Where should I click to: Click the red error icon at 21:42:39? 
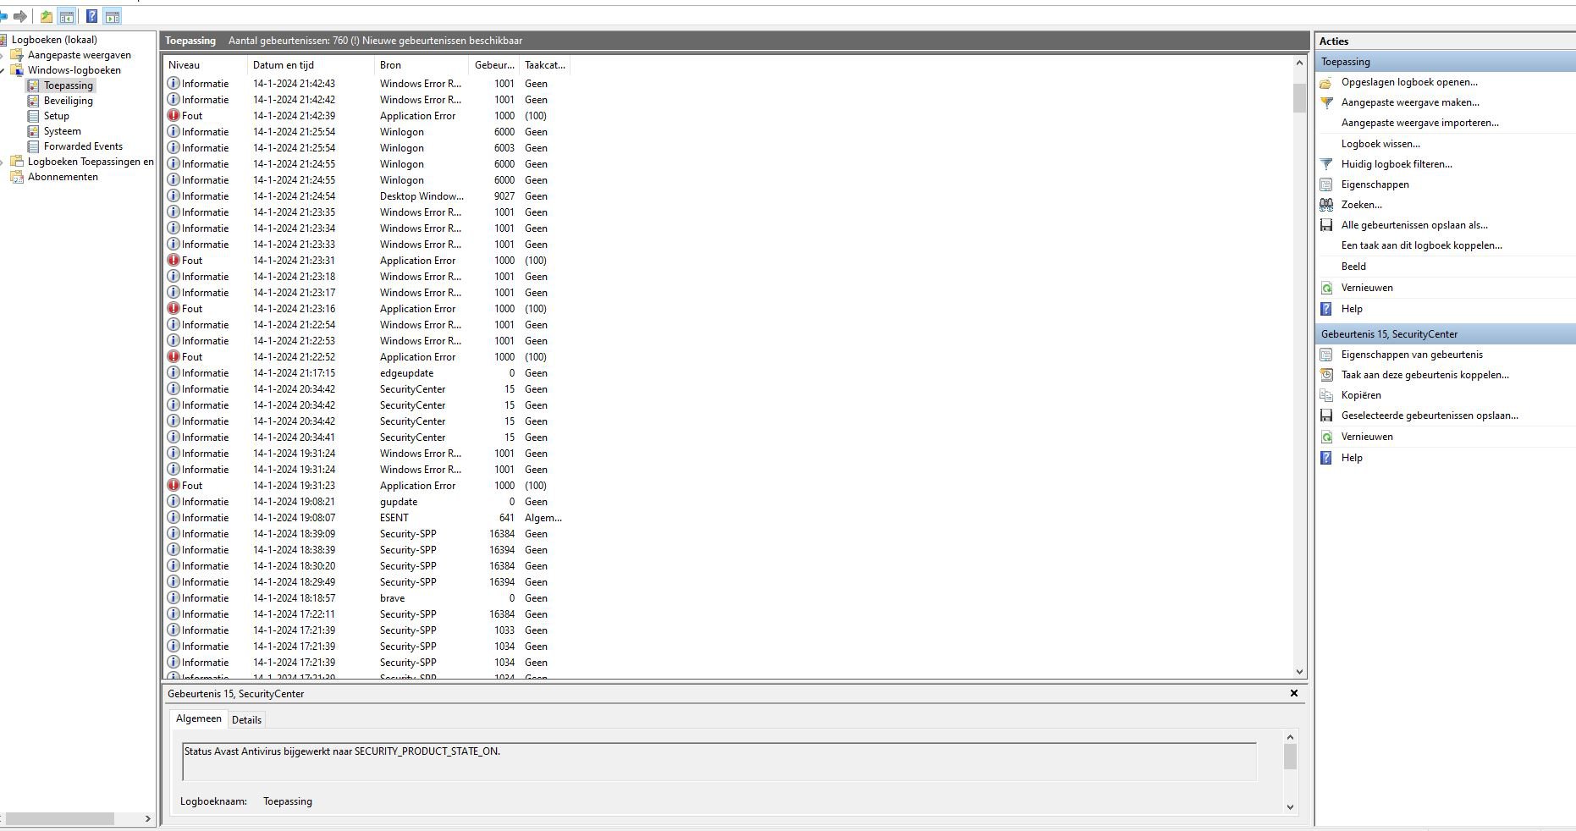[174, 116]
